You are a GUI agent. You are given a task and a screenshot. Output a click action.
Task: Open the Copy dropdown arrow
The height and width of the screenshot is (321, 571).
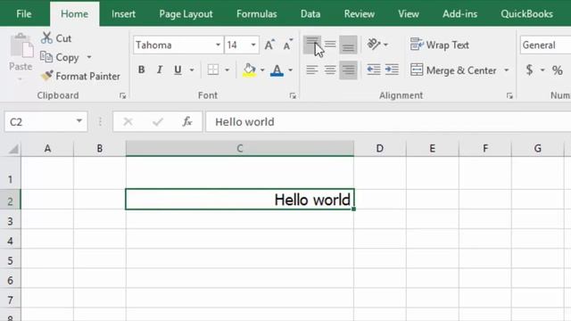coord(89,57)
